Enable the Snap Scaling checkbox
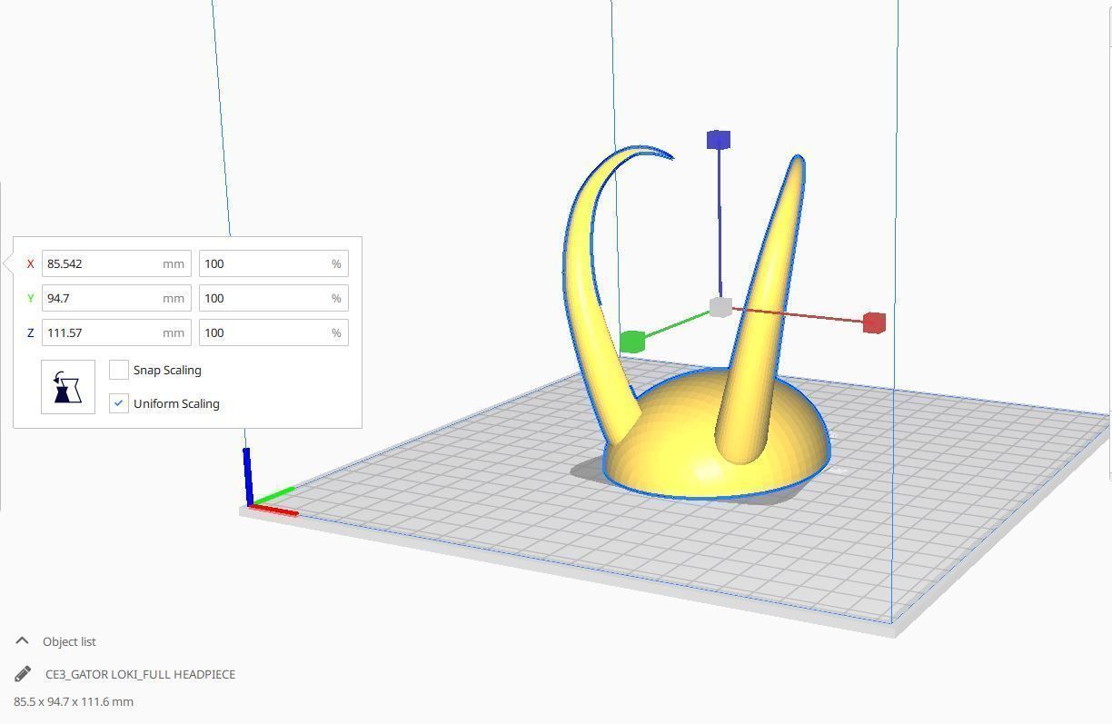Image resolution: width=1112 pixels, height=724 pixels. coord(118,370)
